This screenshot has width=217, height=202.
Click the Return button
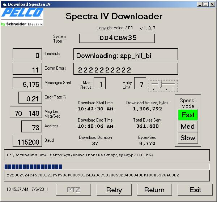pos(154,190)
